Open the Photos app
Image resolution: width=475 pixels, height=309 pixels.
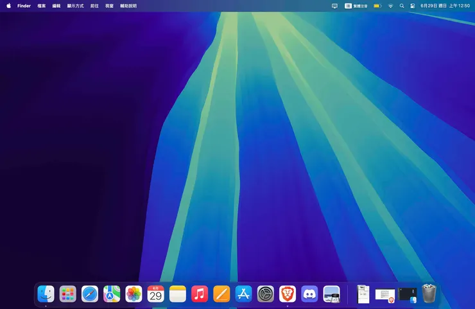[x=134, y=294]
